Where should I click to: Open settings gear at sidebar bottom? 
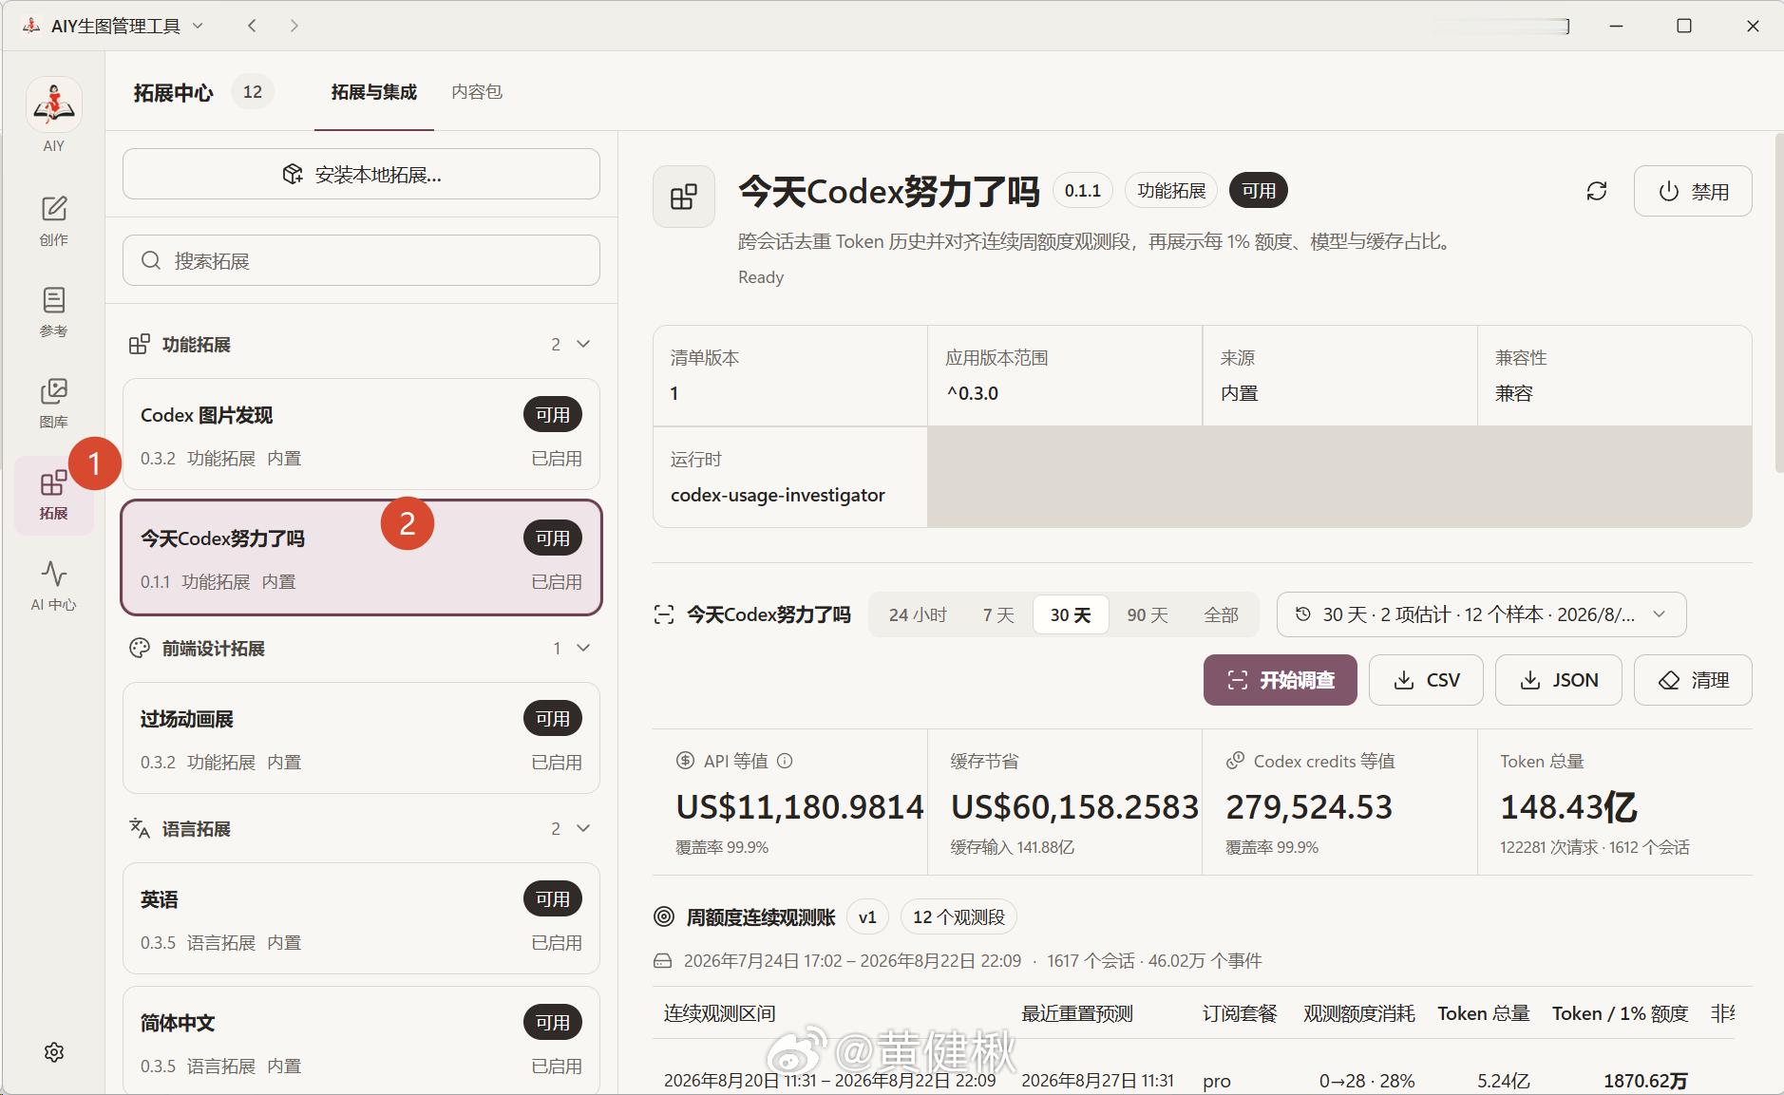pos(54,1052)
